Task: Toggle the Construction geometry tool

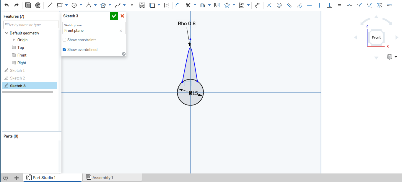Action: (x=167, y=5)
